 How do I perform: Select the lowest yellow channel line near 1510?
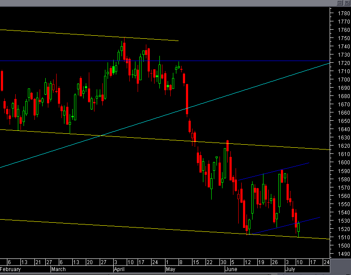[165, 229]
